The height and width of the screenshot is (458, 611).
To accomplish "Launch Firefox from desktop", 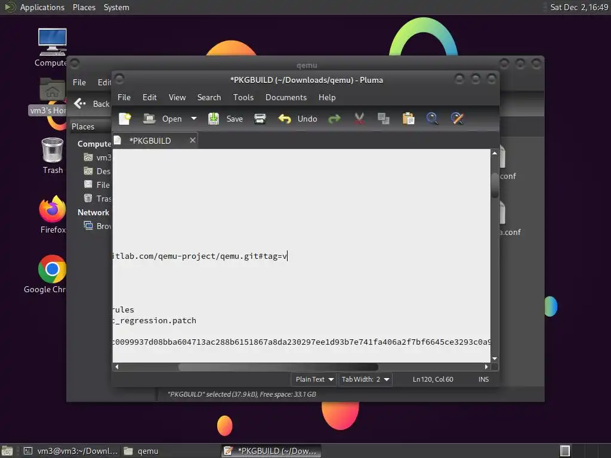I will pos(53,215).
